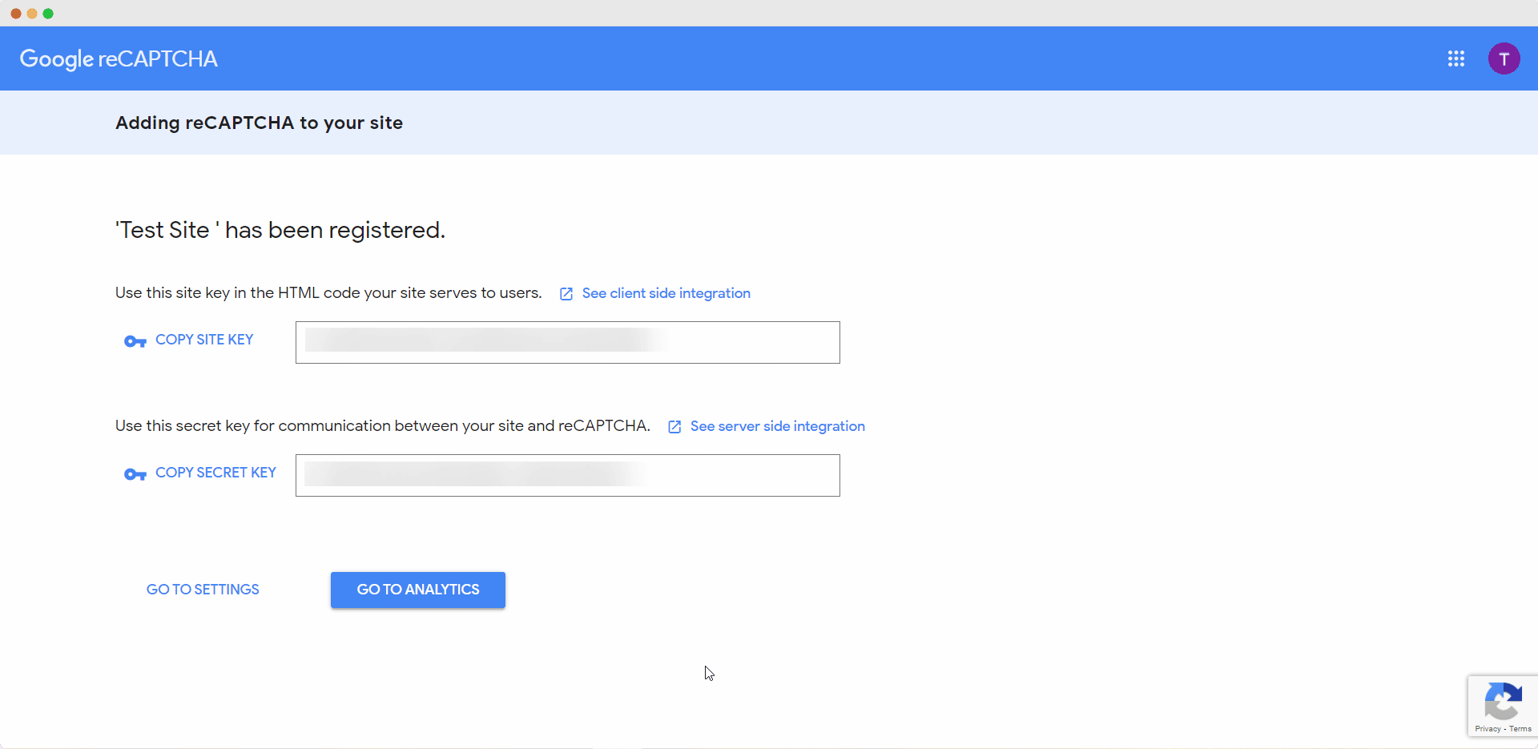Image resolution: width=1538 pixels, height=749 pixels.
Task: Click the purple T account avatar
Action: coord(1504,58)
